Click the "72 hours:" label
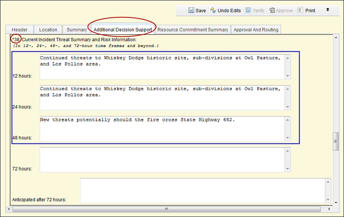Screen dimensions: 344x217 point(22,169)
